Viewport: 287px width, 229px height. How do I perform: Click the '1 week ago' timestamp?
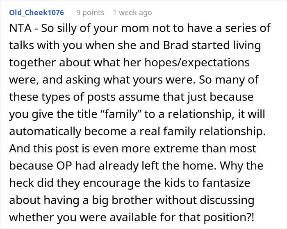tap(132, 13)
